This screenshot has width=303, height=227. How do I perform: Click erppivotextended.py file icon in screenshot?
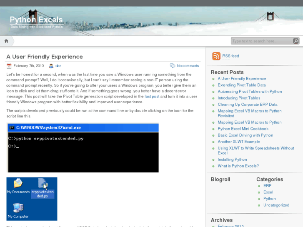coord(43,183)
